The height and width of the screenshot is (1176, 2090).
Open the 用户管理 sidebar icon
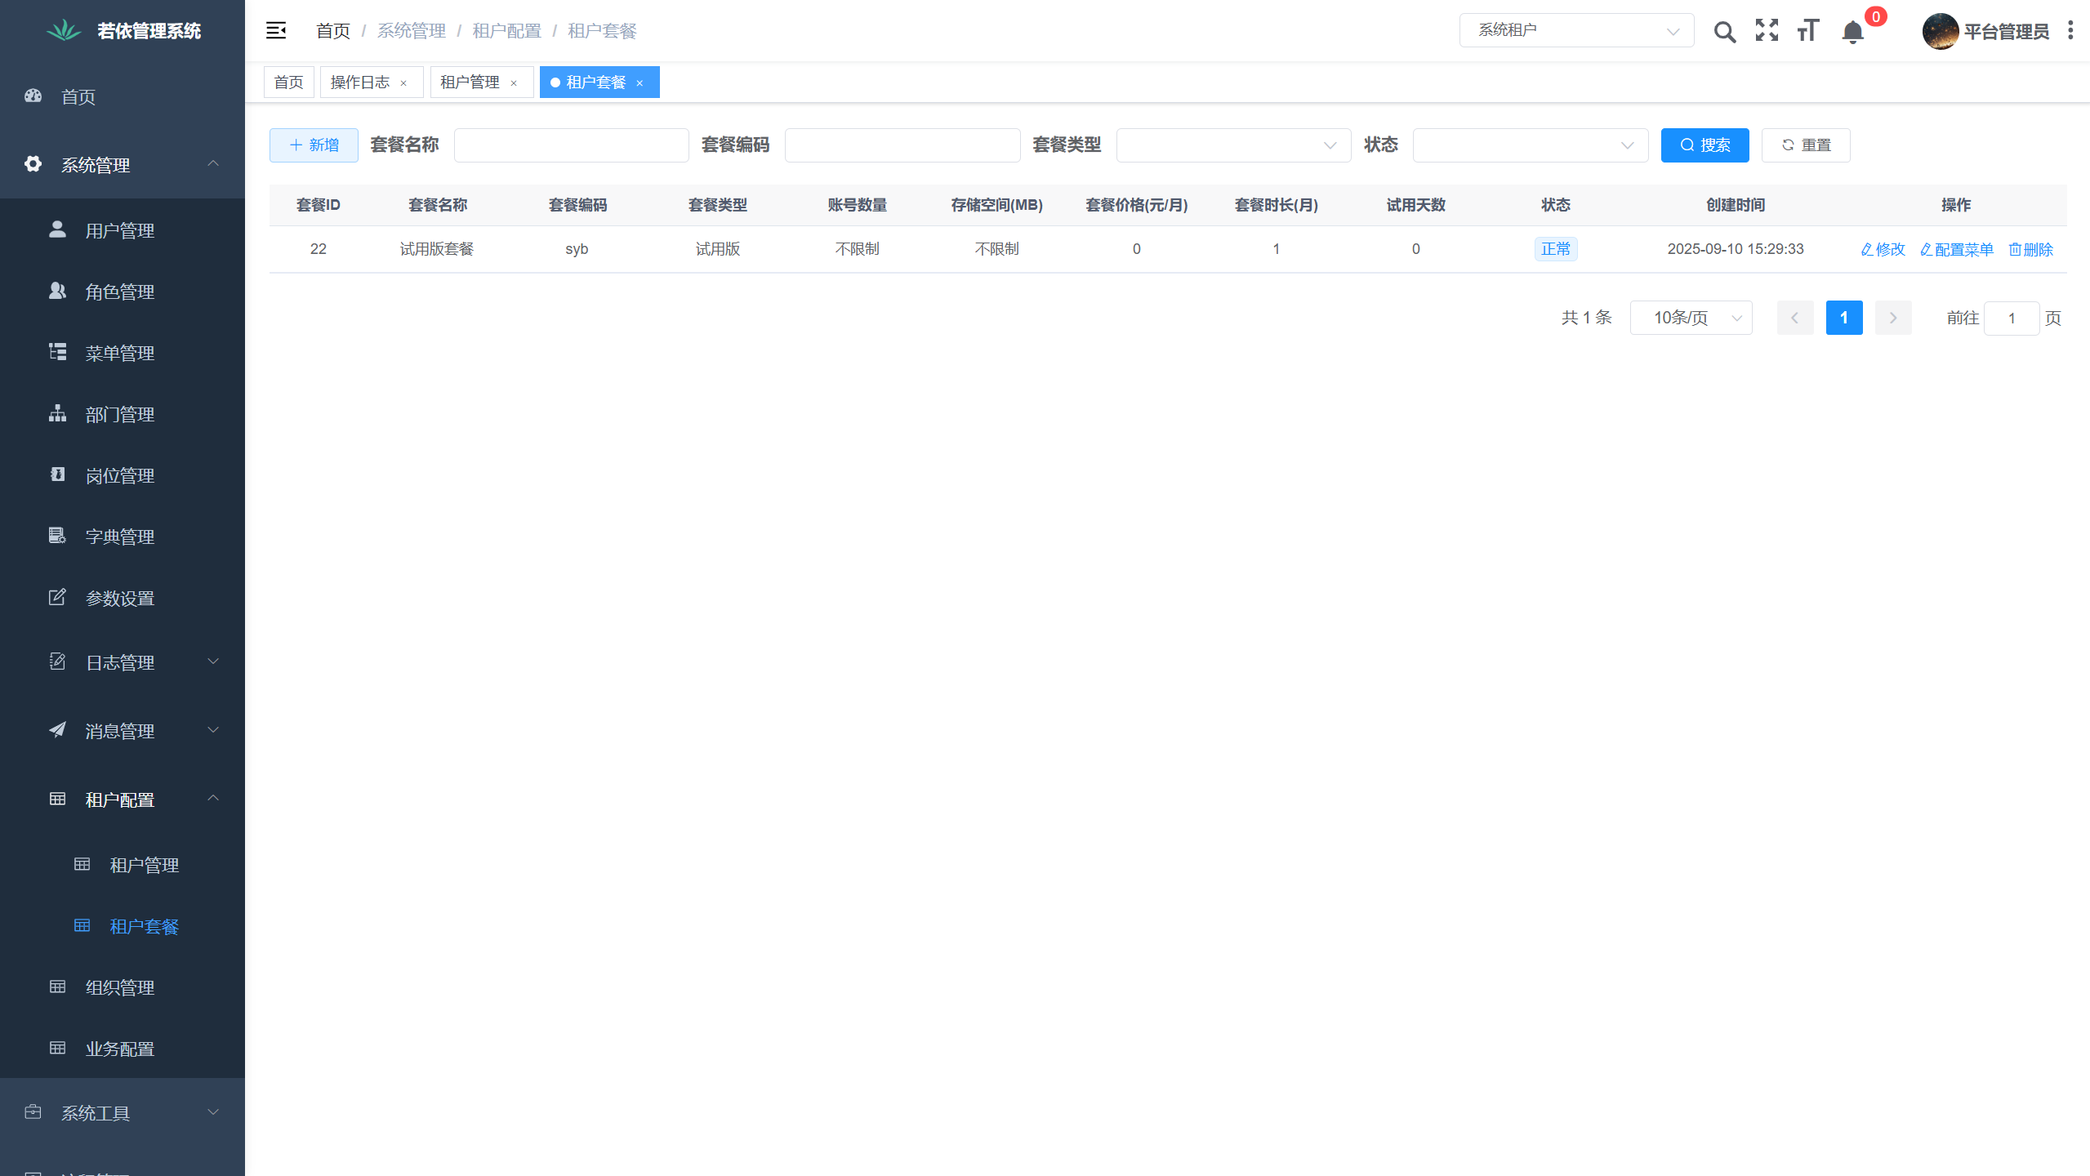56,230
